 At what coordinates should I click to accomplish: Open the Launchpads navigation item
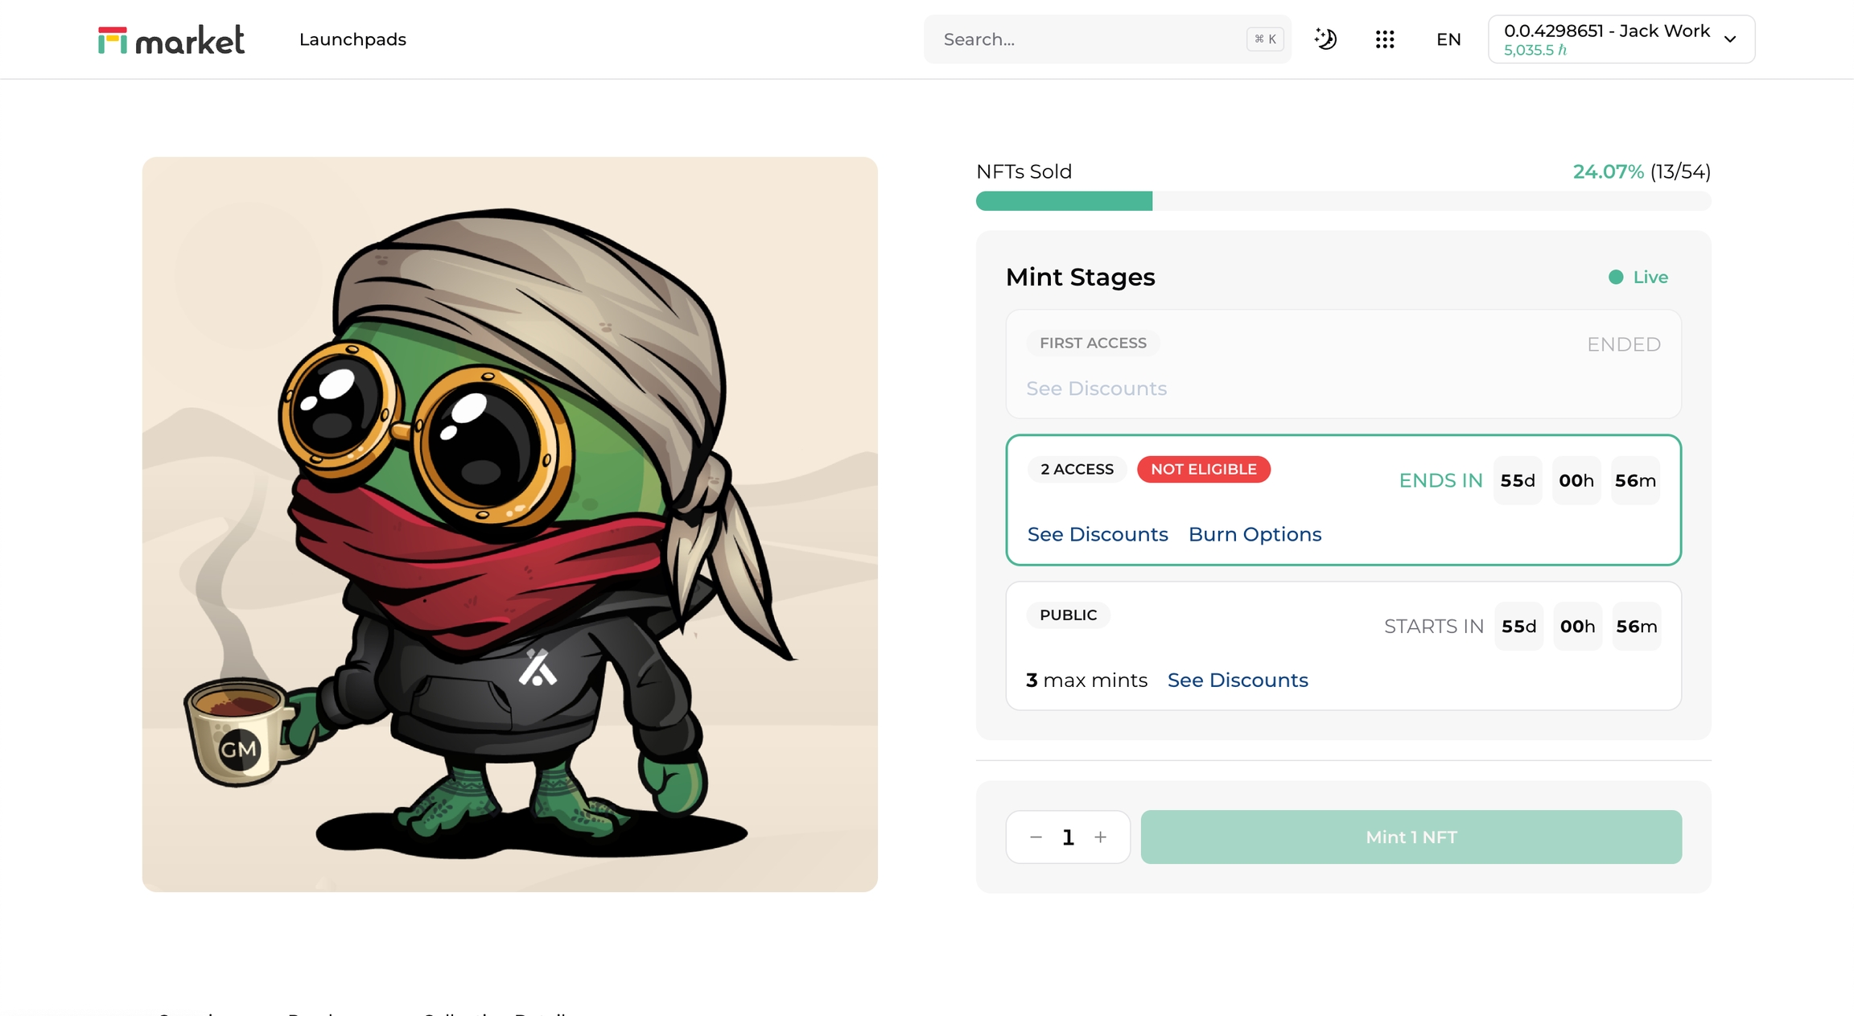[x=352, y=39]
